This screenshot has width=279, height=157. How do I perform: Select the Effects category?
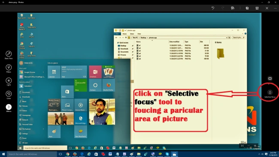click(9, 108)
